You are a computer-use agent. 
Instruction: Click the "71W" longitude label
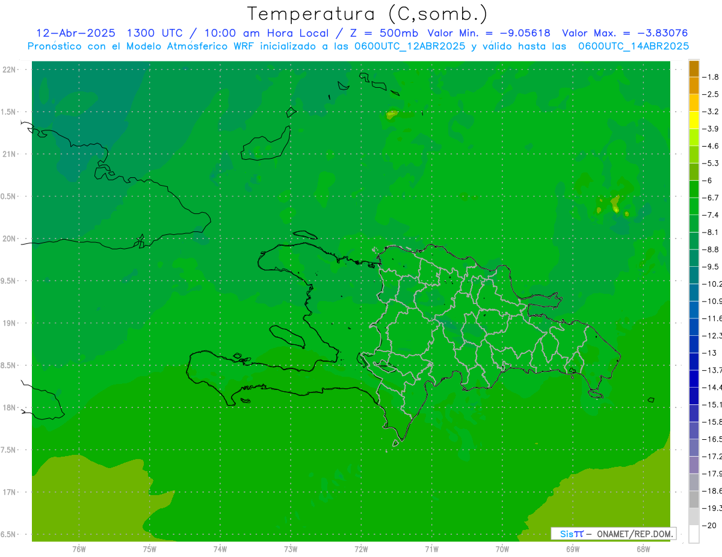(x=431, y=549)
